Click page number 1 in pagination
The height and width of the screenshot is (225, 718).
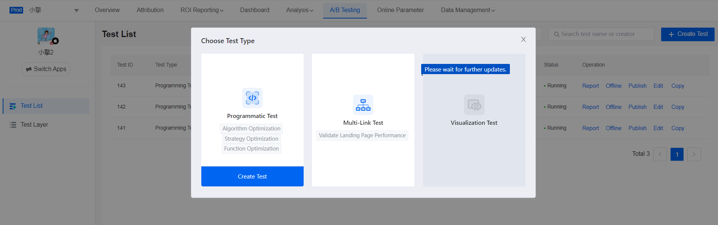tap(677, 154)
